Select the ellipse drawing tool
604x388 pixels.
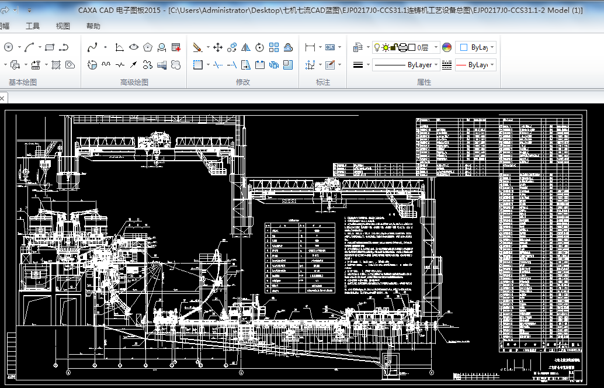(134, 47)
